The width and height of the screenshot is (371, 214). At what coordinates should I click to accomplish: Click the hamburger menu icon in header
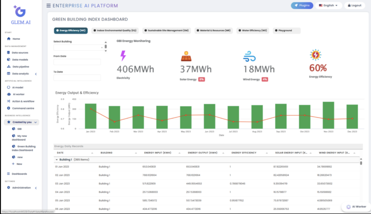click(x=49, y=6)
